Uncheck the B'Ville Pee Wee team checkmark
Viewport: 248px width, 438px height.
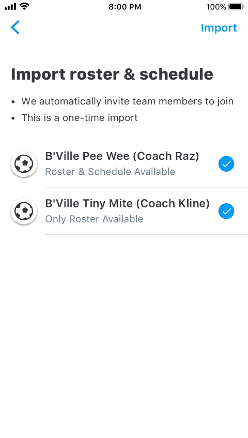pos(226,164)
